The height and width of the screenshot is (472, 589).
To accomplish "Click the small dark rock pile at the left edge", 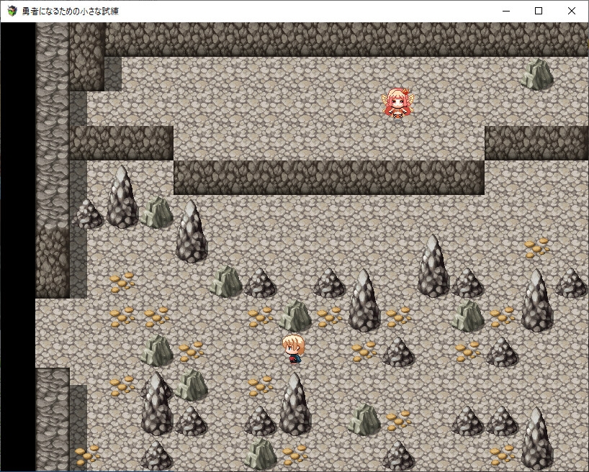I will (89, 214).
